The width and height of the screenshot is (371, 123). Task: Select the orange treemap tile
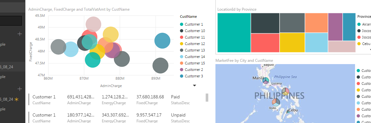316,23
